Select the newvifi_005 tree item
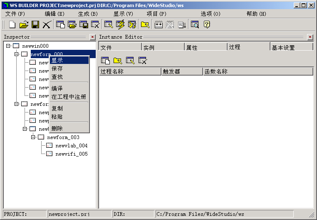Viewport: 317px width, 220px height. coord(72,154)
